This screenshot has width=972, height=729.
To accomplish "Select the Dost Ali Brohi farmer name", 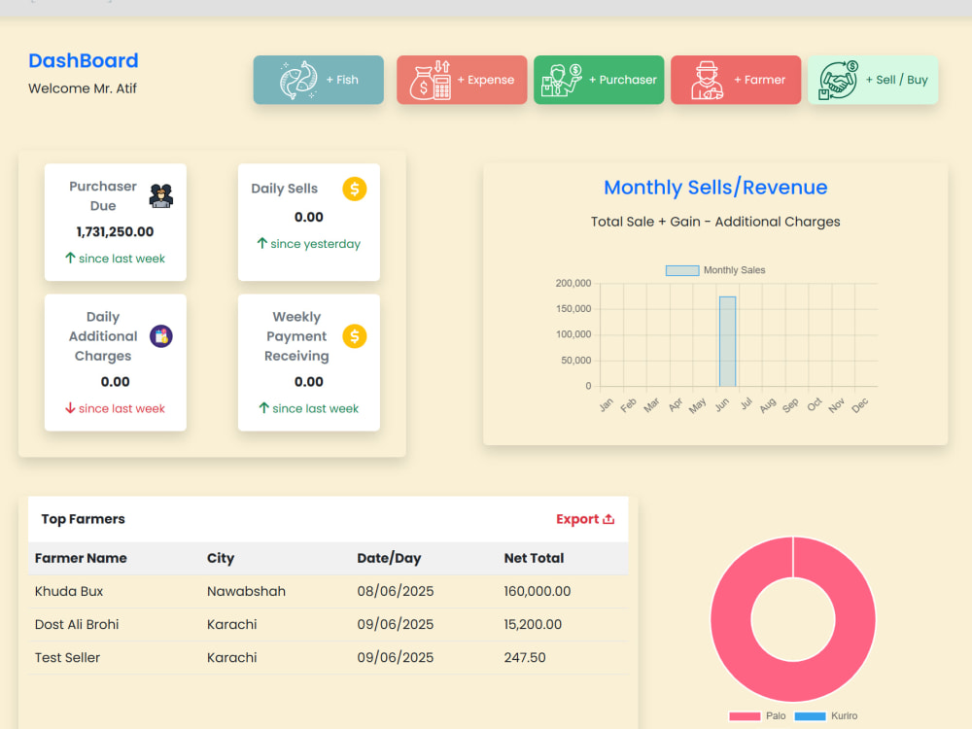I will click(x=77, y=624).
